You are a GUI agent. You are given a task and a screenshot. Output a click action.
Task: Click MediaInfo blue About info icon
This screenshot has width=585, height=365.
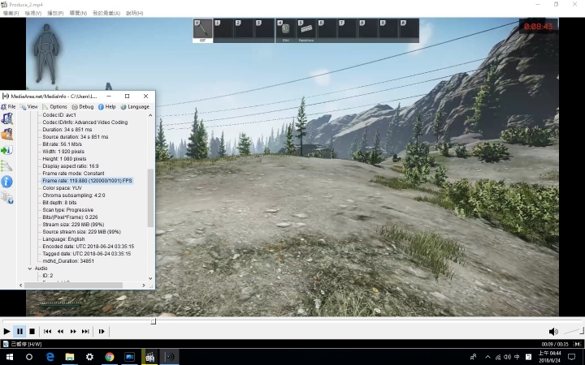point(6,182)
